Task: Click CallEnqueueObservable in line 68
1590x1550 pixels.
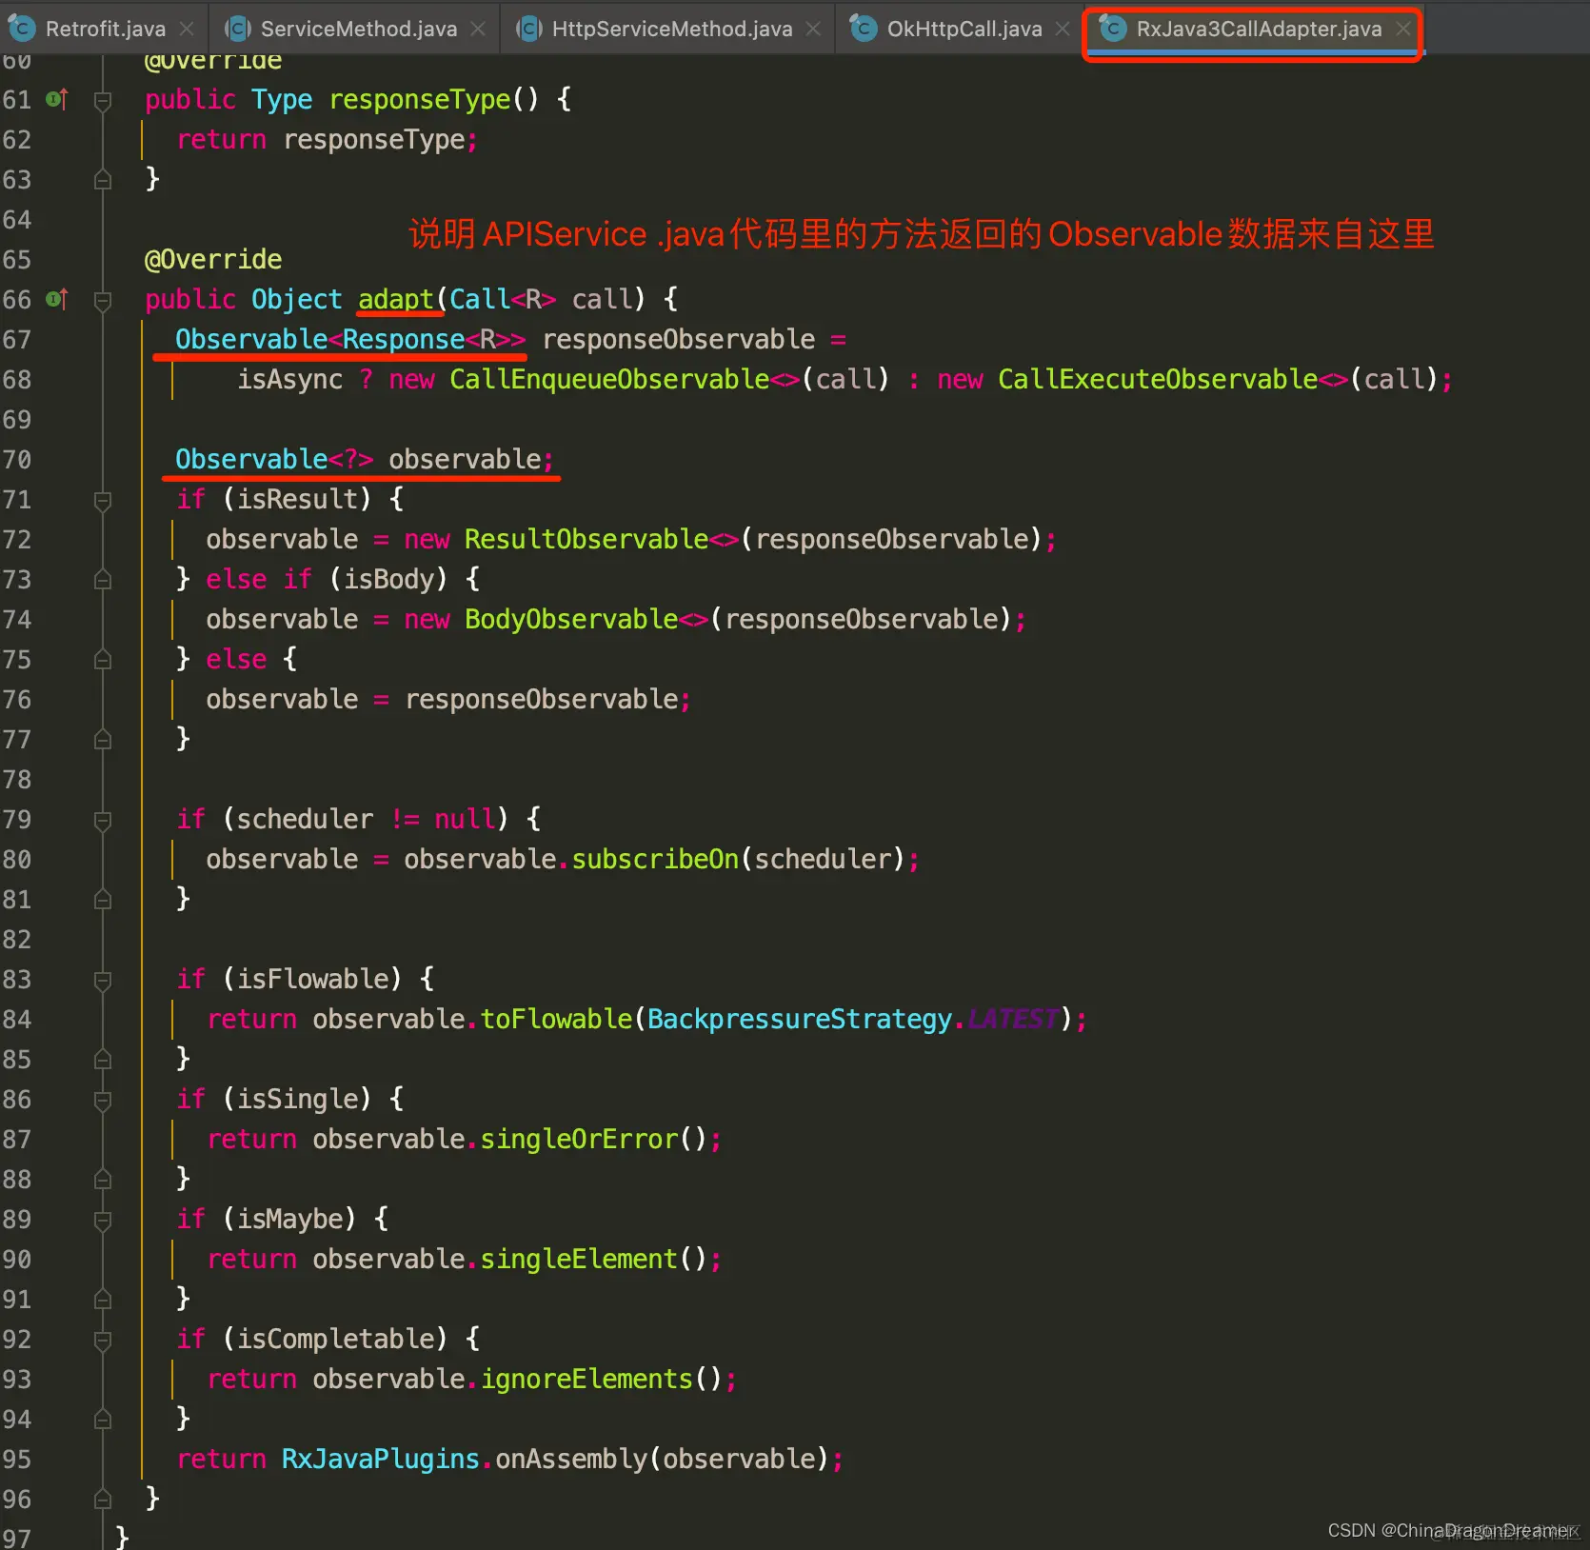Action: (609, 379)
